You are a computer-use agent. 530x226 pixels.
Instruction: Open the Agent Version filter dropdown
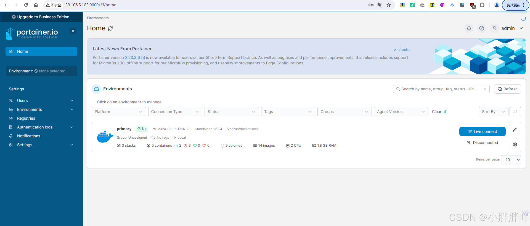click(401, 112)
